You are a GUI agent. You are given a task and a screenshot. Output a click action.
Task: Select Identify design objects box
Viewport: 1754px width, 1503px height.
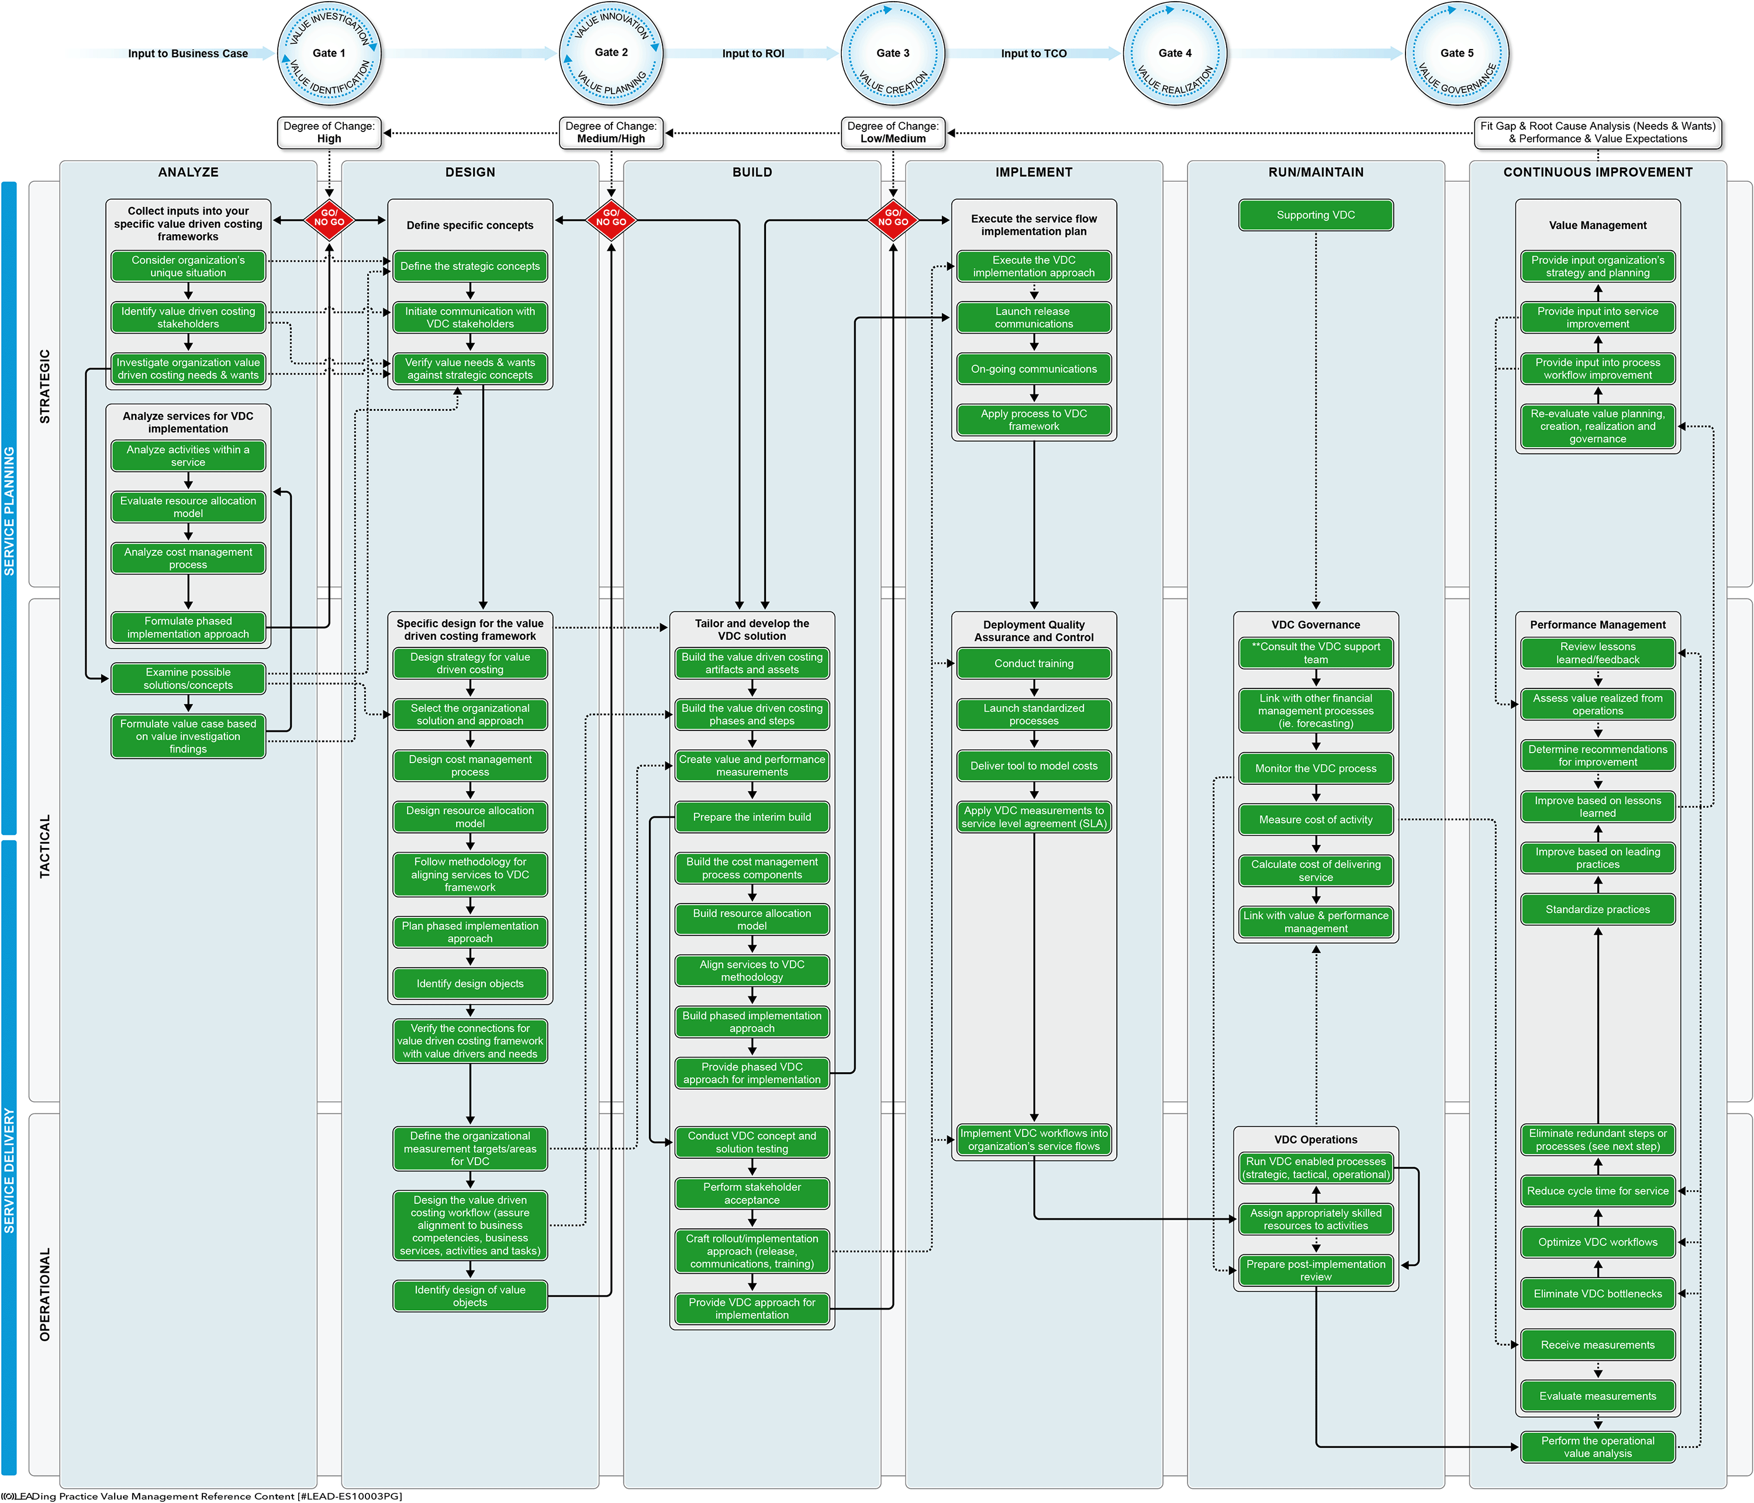click(x=470, y=983)
